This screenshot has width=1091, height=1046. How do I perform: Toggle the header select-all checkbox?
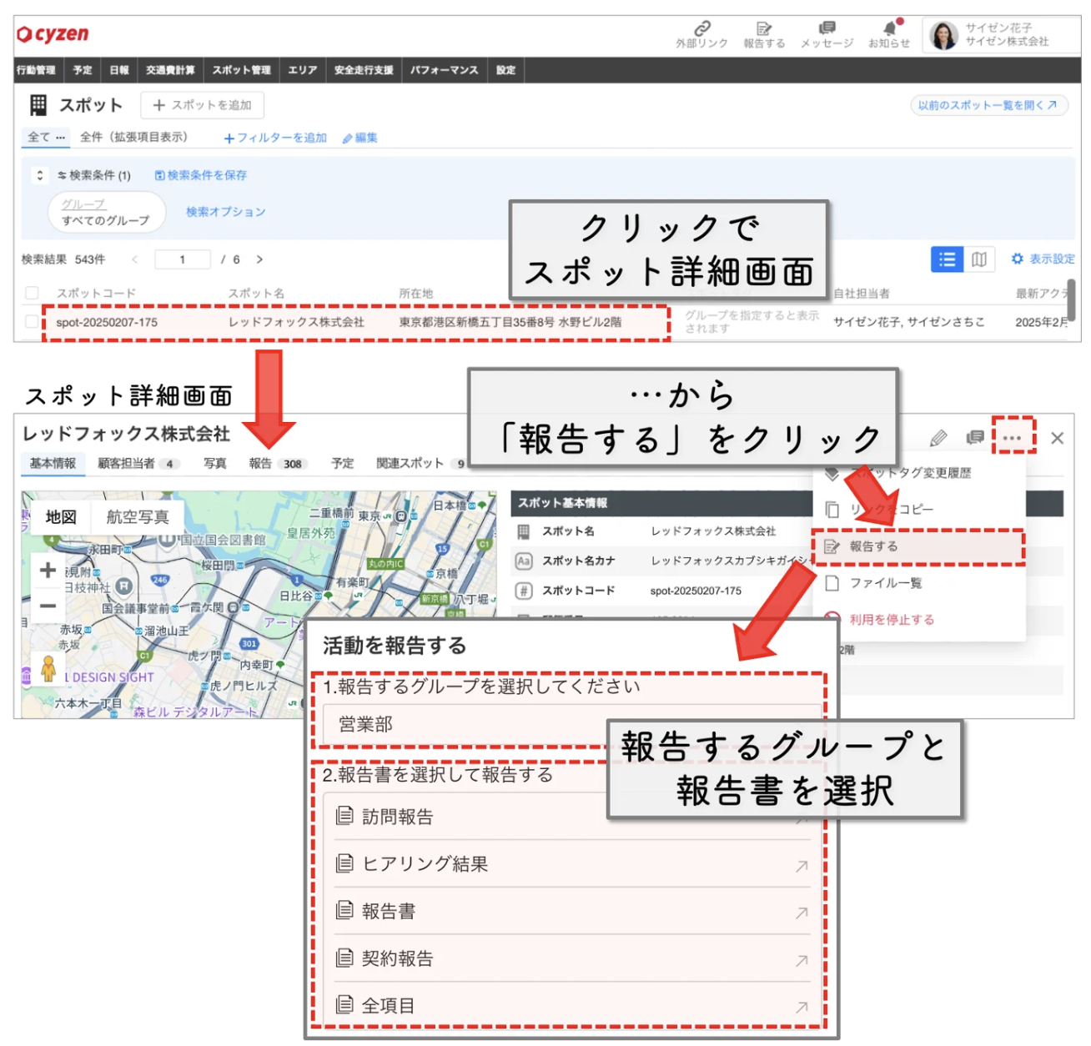[x=32, y=293]
